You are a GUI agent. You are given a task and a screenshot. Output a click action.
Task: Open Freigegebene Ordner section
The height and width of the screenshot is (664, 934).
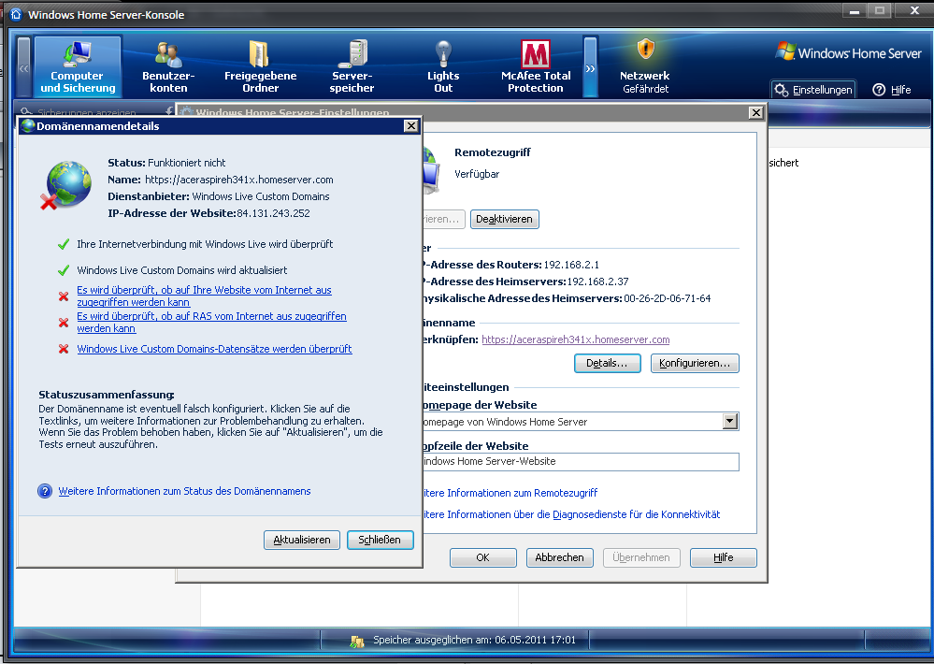click(x=260, y=67)
